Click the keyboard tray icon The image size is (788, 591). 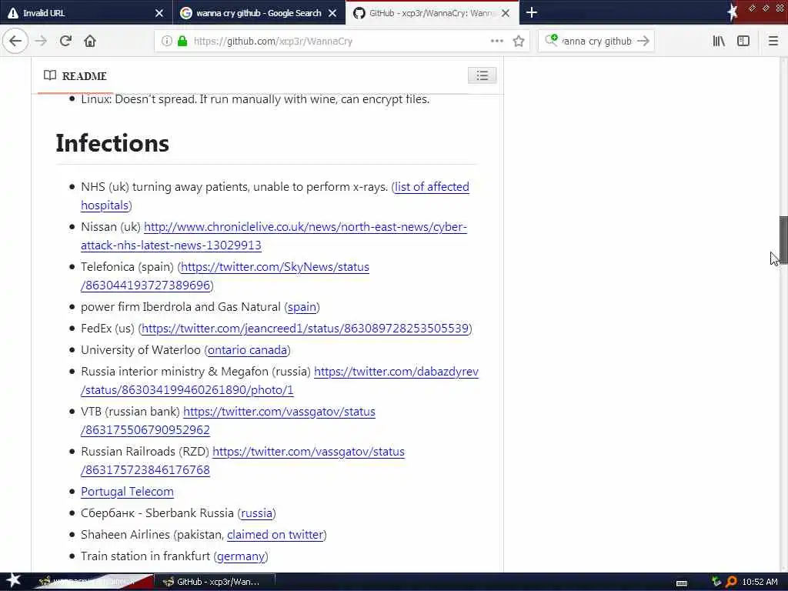(x=682, y=583)
